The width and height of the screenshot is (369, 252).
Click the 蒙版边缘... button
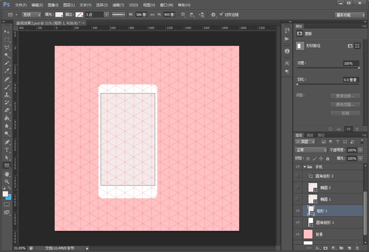345,96
